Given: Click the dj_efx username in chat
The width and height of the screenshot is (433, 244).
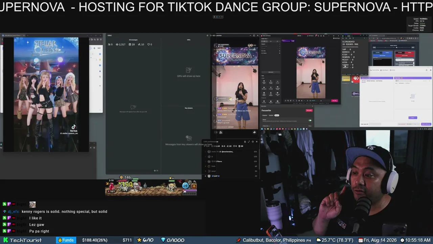Looking at the screenshot, I should (x=14, y=211).
